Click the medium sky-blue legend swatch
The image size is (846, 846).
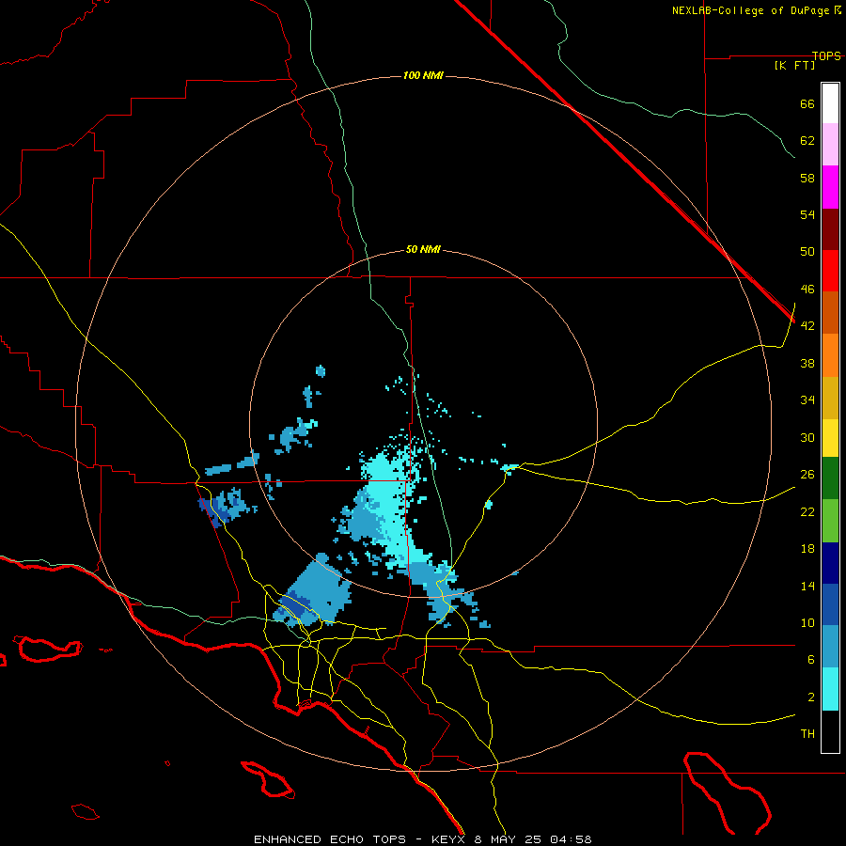point(830,646)
